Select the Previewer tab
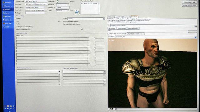The height and width of the screenshot is (112, 200). pos(134,16)
